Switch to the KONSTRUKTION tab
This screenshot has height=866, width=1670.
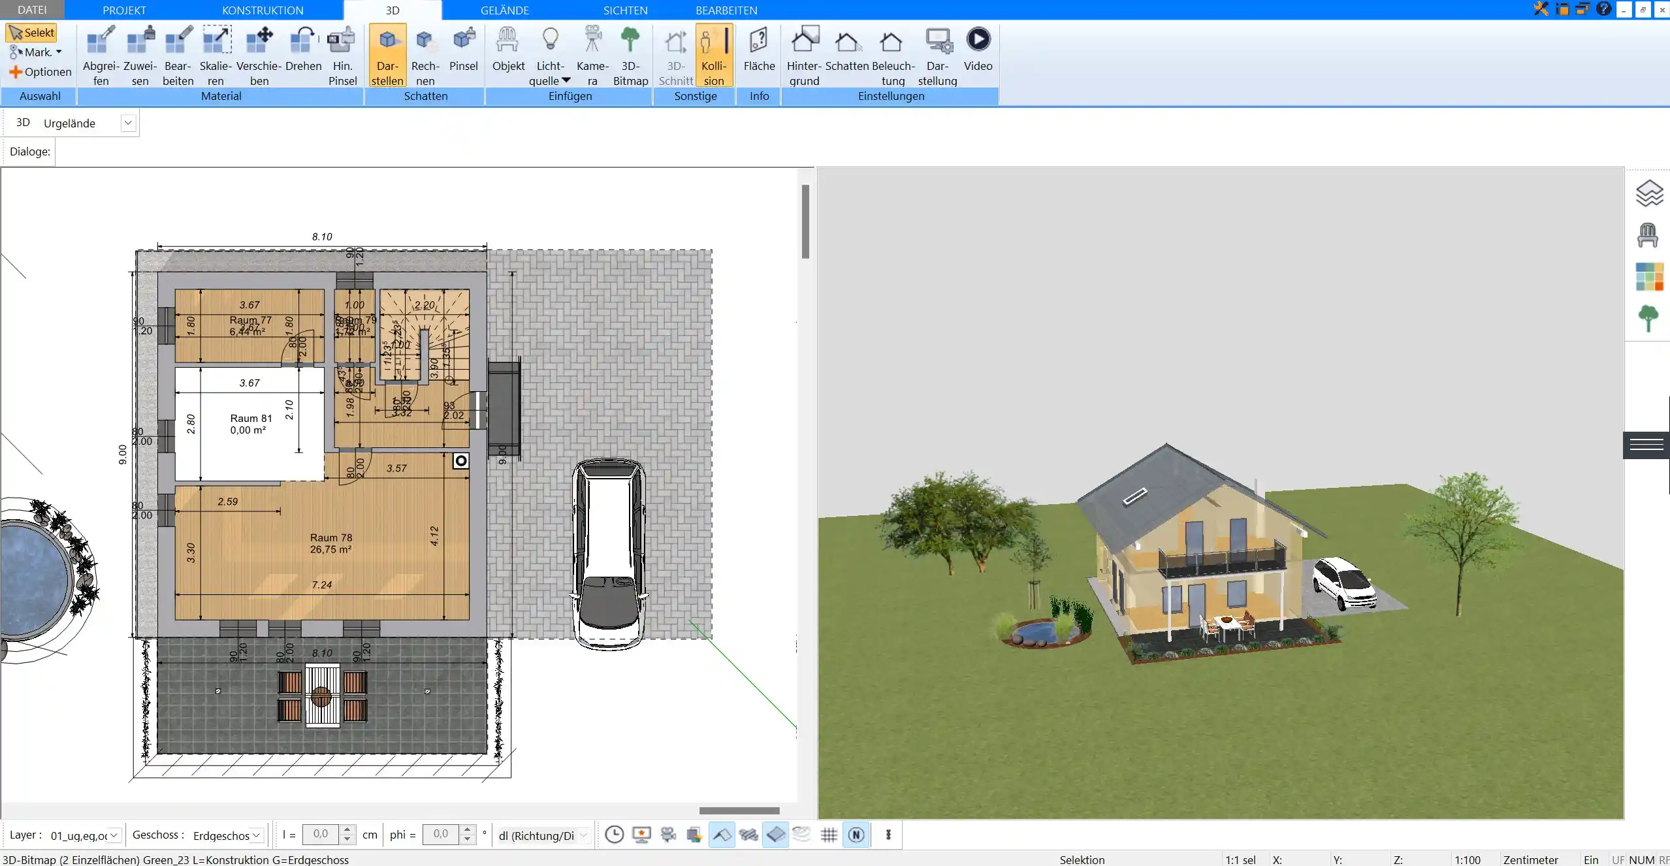pyautogui.click(x=263, y=10)
